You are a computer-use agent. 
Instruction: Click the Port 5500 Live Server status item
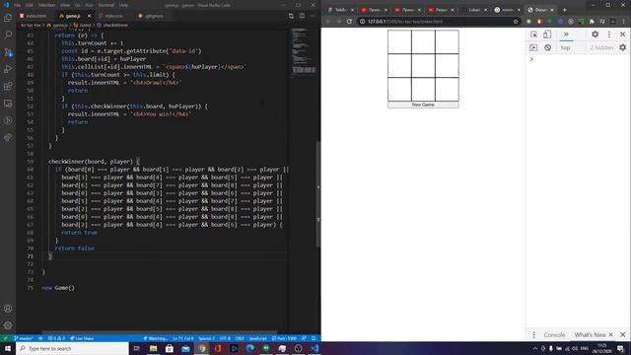pos(285,338)
